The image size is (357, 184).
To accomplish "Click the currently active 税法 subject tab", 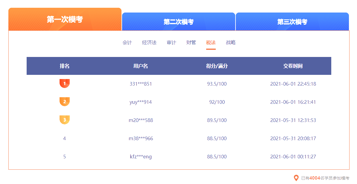I will [211, 43].
